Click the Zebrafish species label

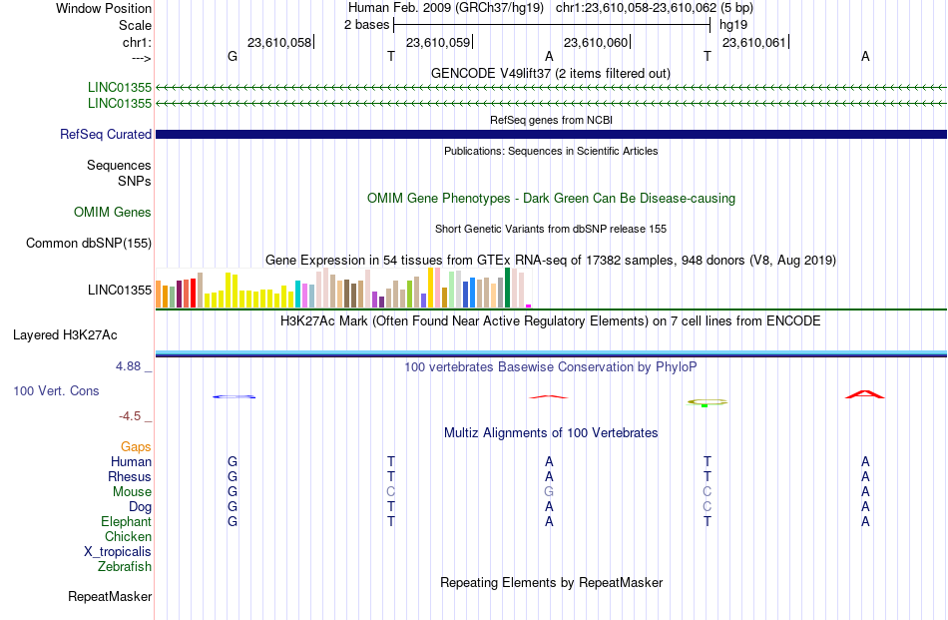[125, 567]
